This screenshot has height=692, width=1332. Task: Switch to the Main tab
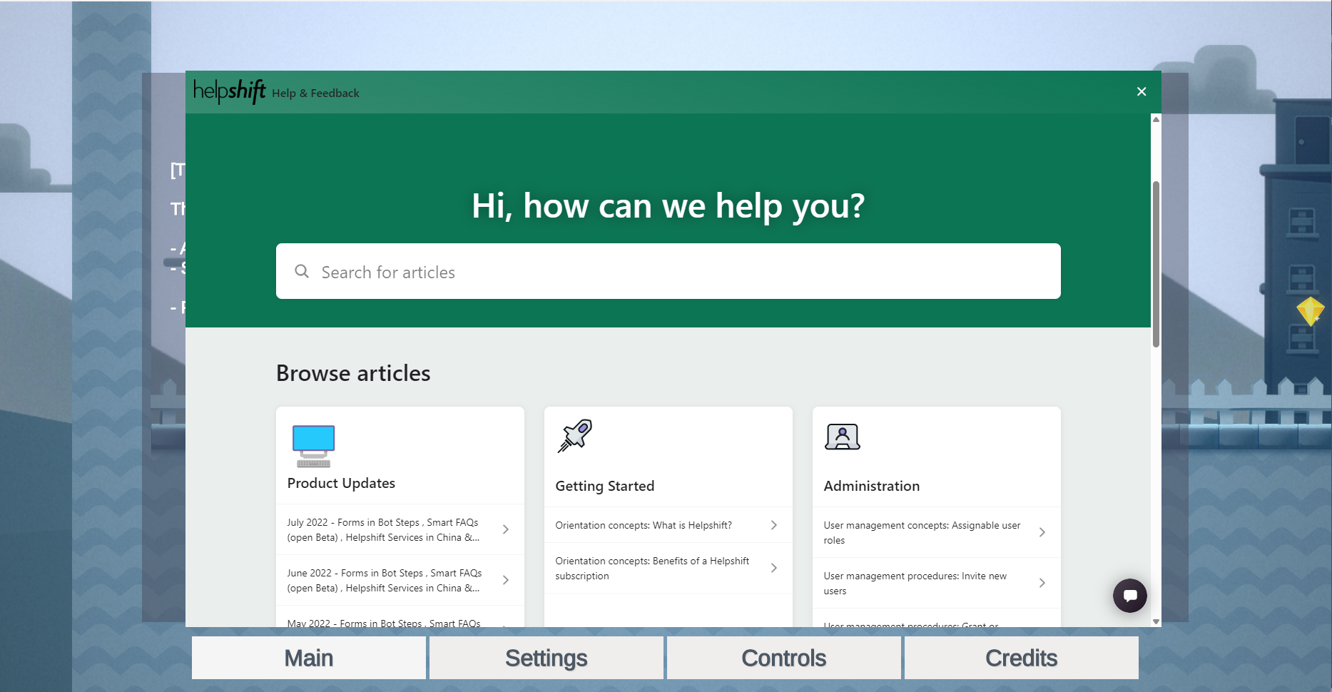pyautogui.click(x=308, y=658)
